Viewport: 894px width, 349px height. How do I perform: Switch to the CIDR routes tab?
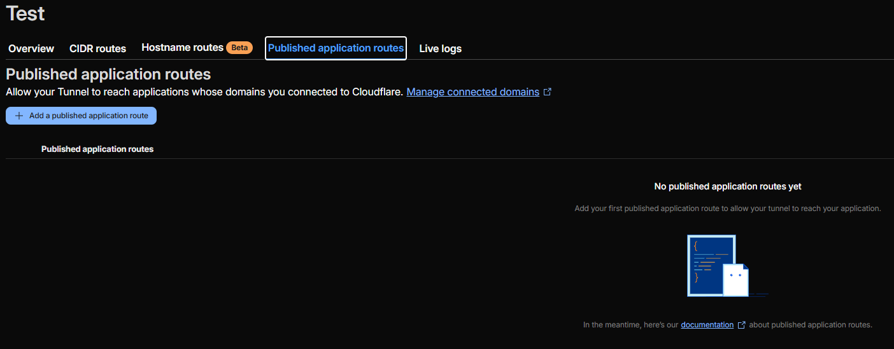click(x=97, y=48)
